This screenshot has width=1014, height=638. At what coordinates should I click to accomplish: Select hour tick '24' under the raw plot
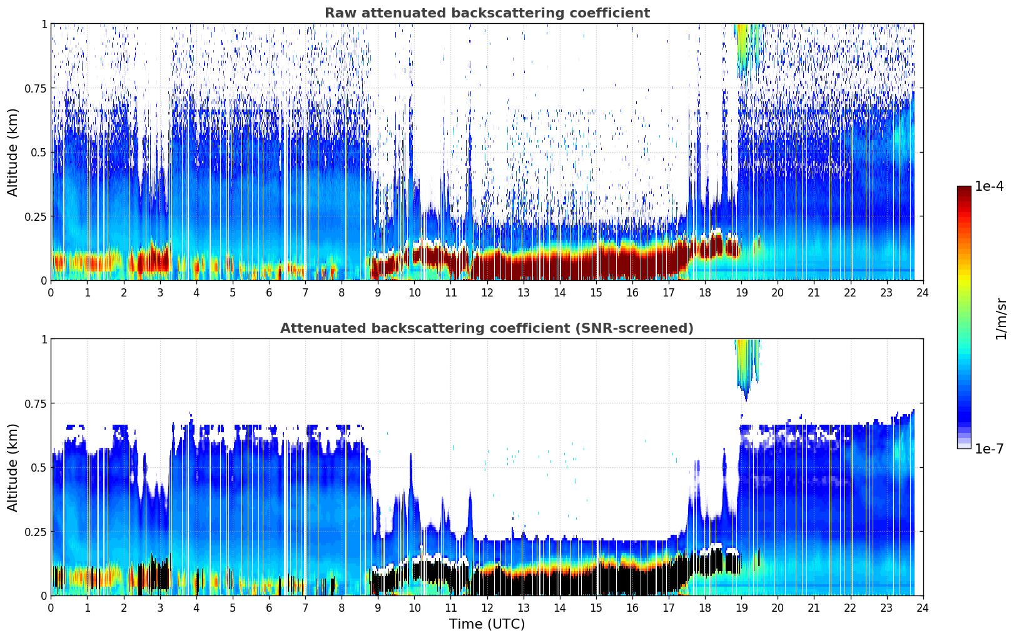click(x=923, y=292)
